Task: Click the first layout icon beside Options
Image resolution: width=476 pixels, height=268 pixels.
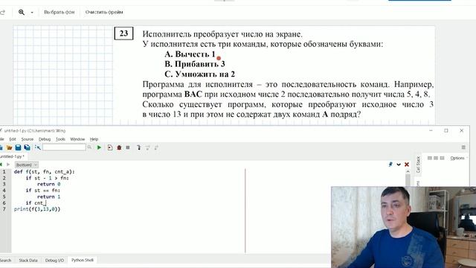Action: click(x=430, y=158)
